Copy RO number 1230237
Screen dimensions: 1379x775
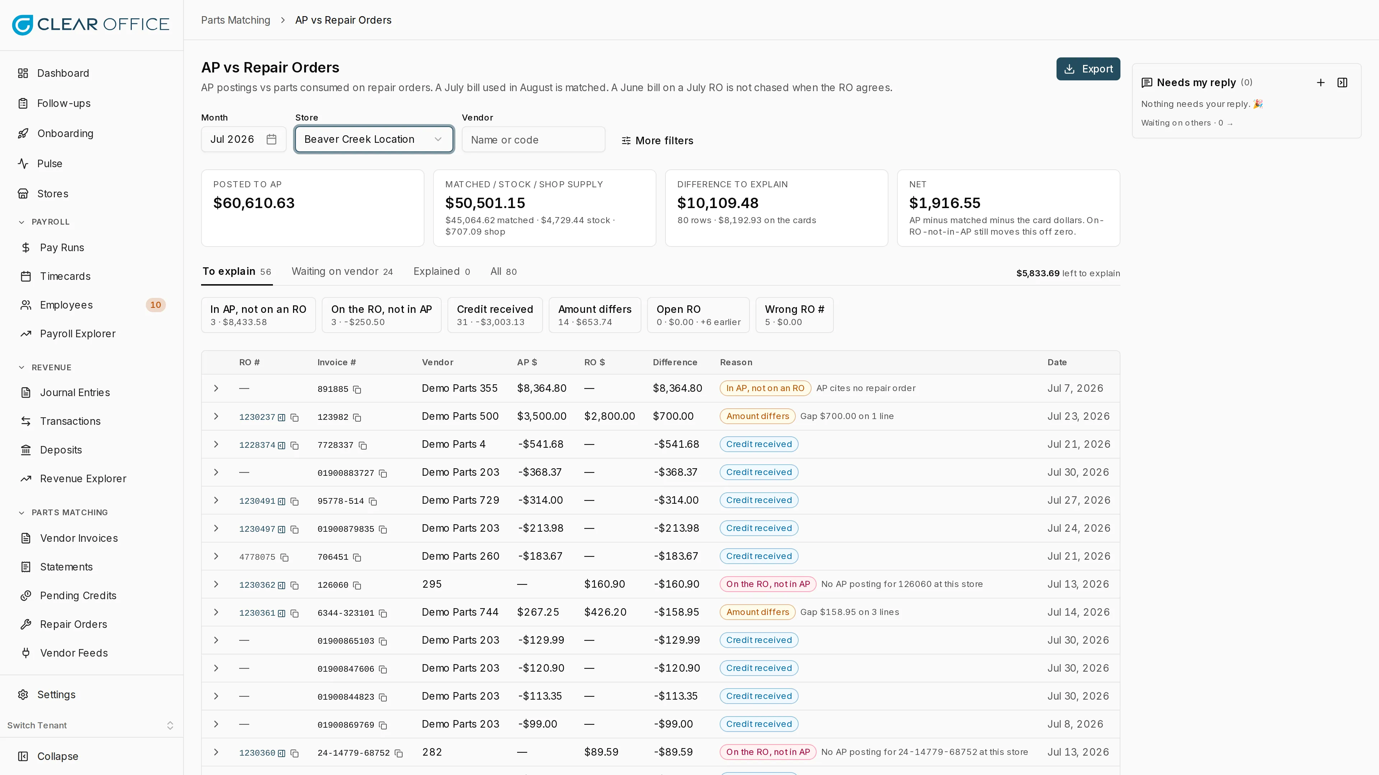coord(294,417)
